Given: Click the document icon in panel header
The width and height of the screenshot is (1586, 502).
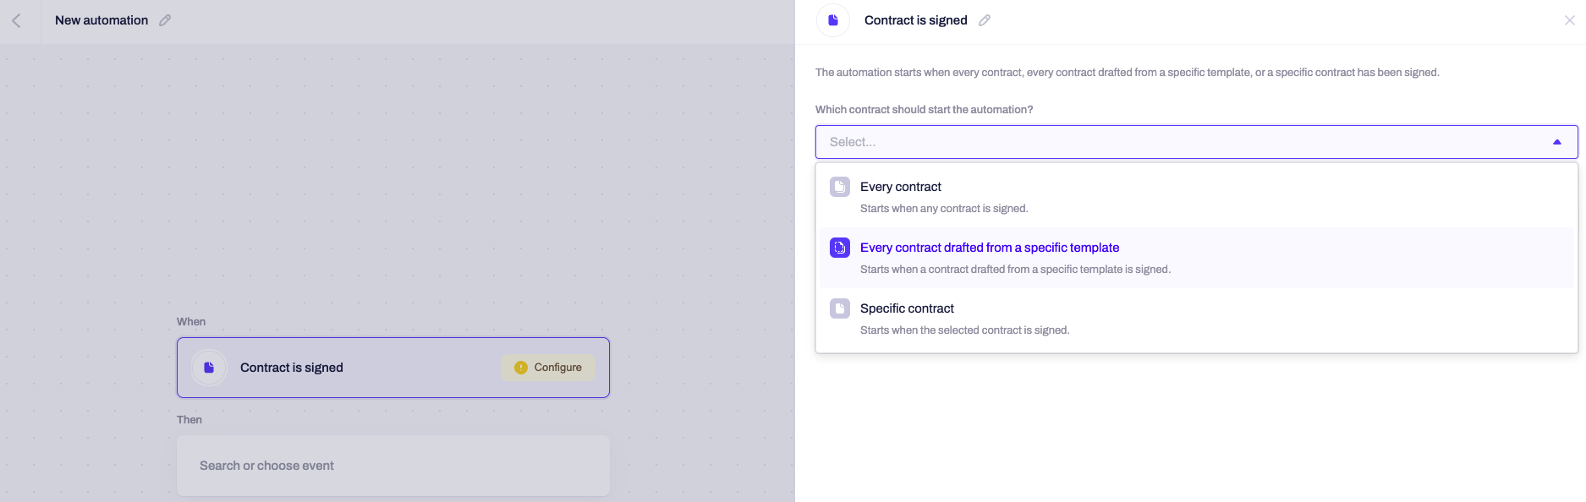Looking at the screenshot, I should (833, 20).
